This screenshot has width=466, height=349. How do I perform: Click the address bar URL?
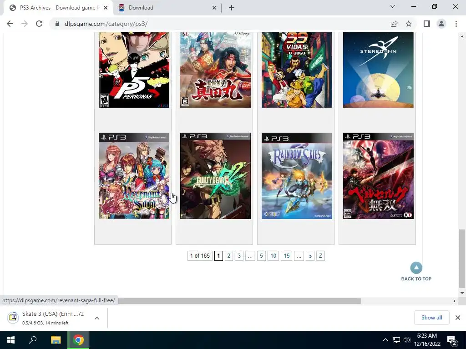coord(106,24)
